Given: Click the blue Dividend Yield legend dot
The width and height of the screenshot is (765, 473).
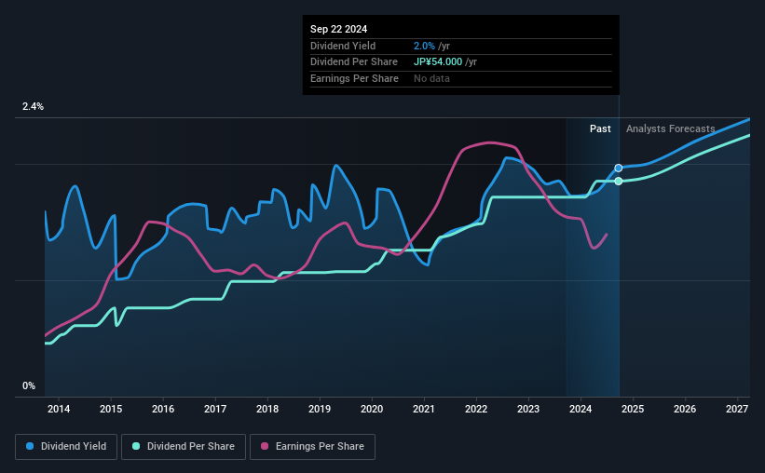Looking at the screenshot, I should pos(30,446).
